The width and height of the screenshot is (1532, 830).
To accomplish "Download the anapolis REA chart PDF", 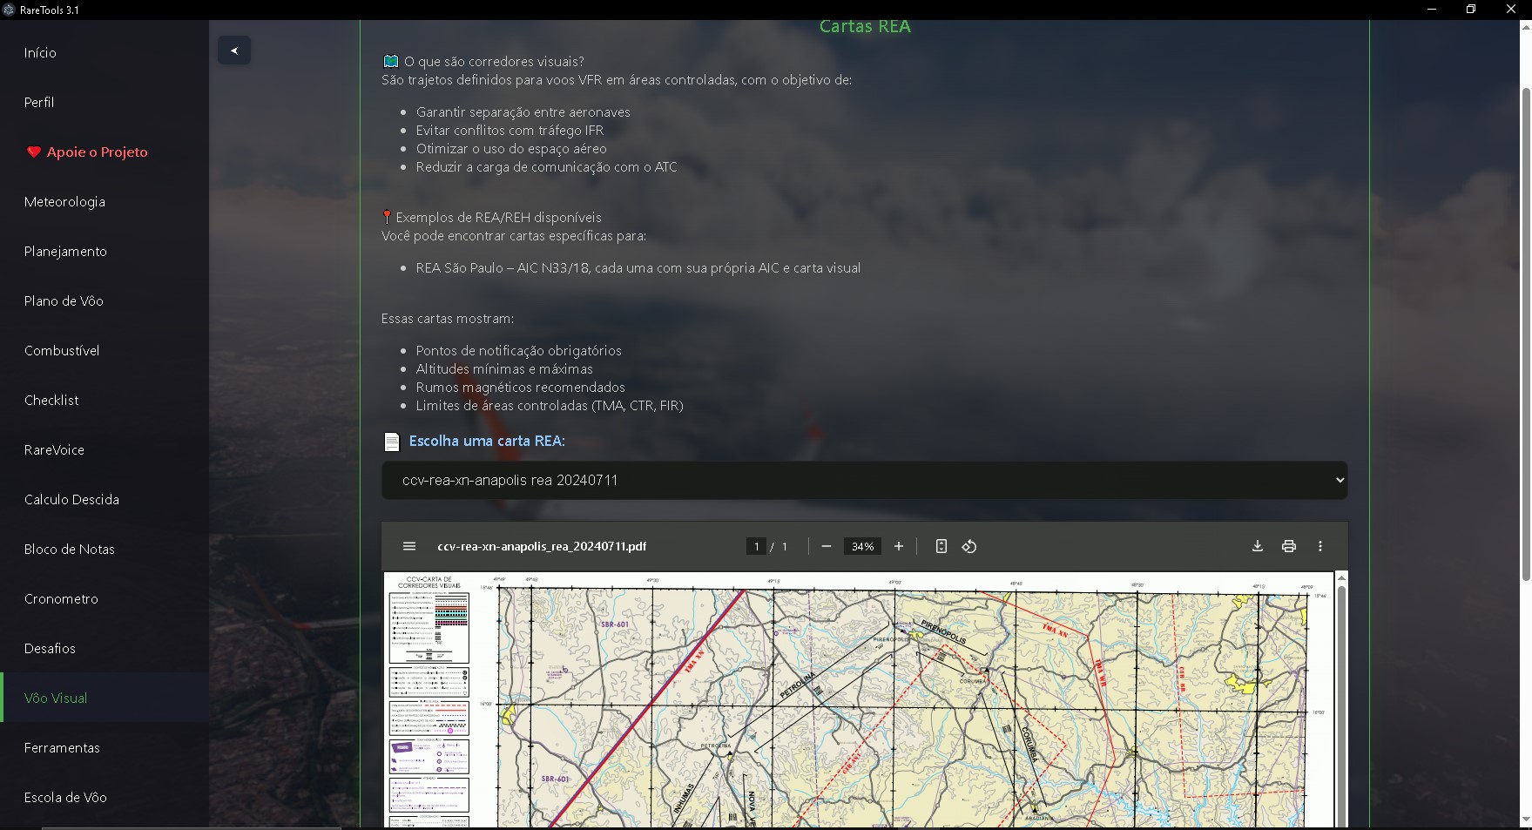I will click(x=1257, y=546).
